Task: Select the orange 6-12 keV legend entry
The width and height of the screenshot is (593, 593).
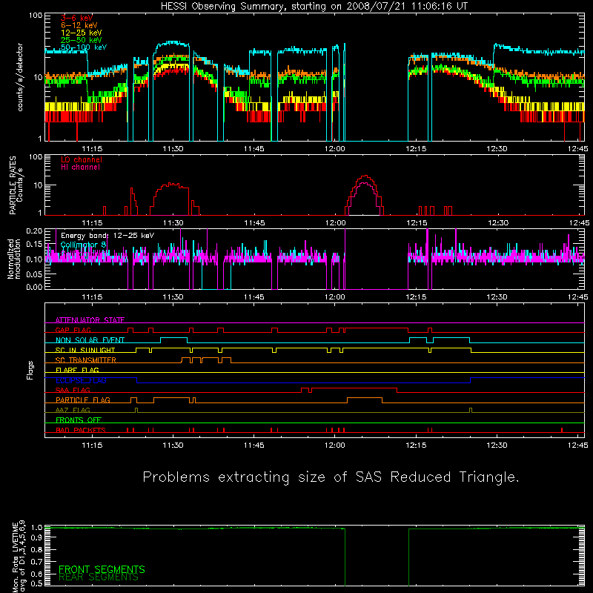Action: point(79,25)
